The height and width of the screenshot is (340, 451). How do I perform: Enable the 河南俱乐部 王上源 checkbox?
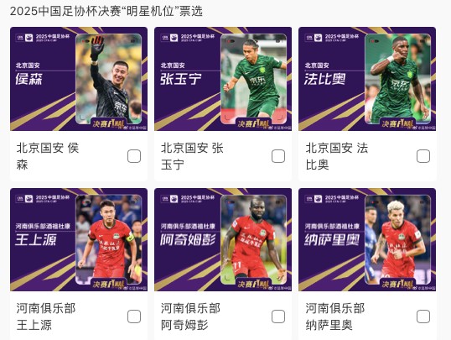[x=134, y=316]
